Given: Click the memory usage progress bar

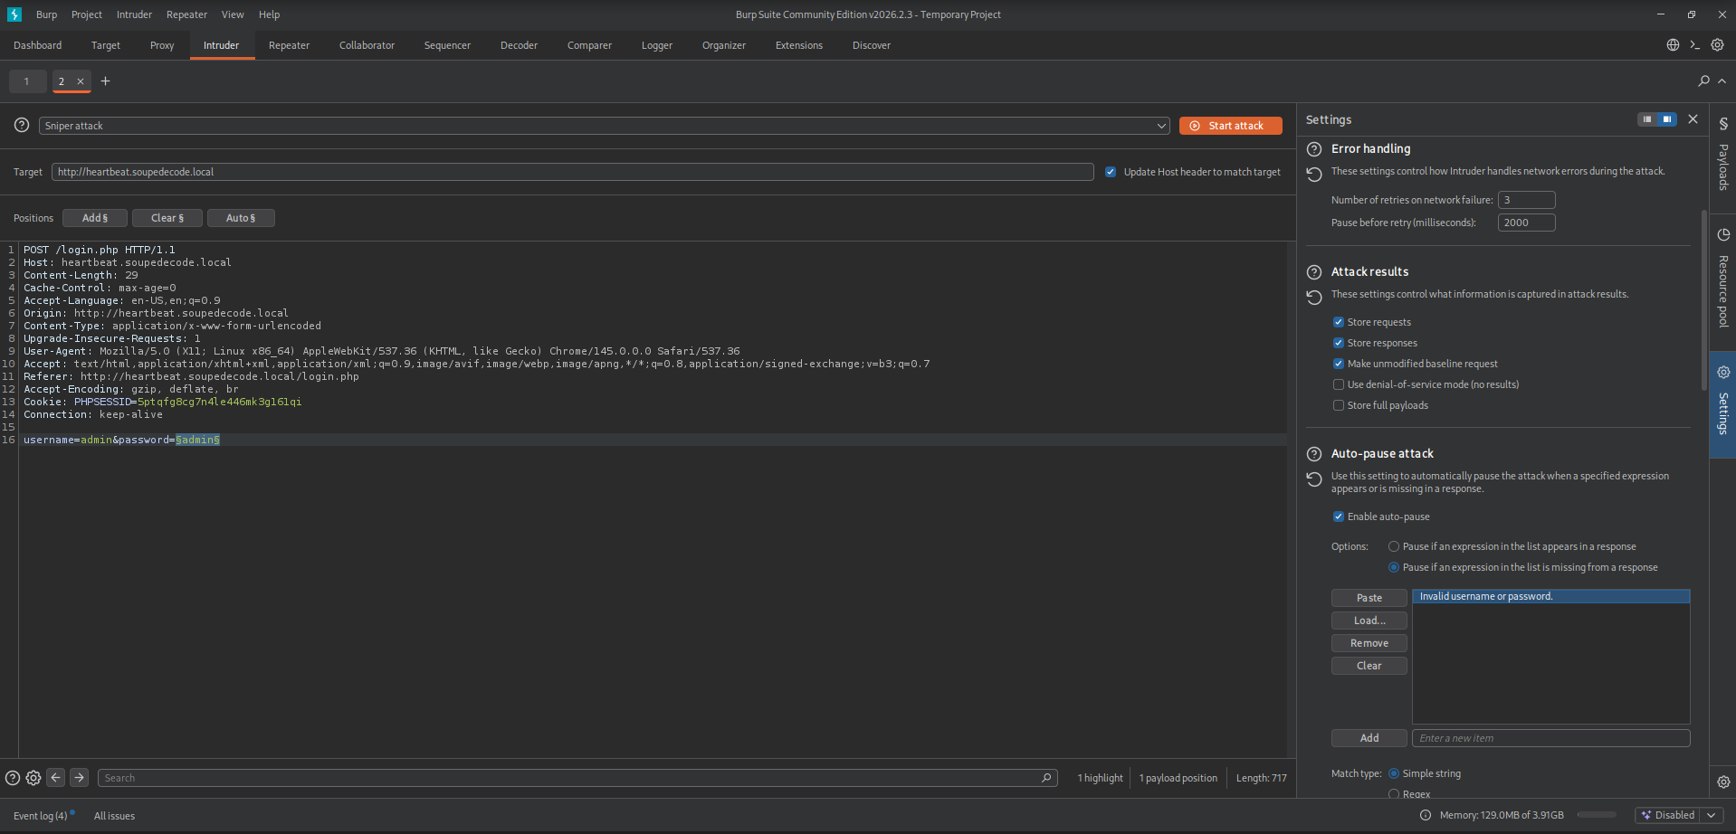Looking at the screenshot, I should pyautogui.click(x=1597, y=815).
